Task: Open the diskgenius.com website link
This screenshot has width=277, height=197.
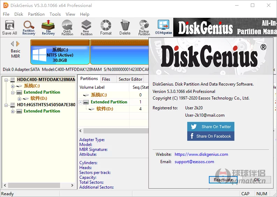Action: 201,154
